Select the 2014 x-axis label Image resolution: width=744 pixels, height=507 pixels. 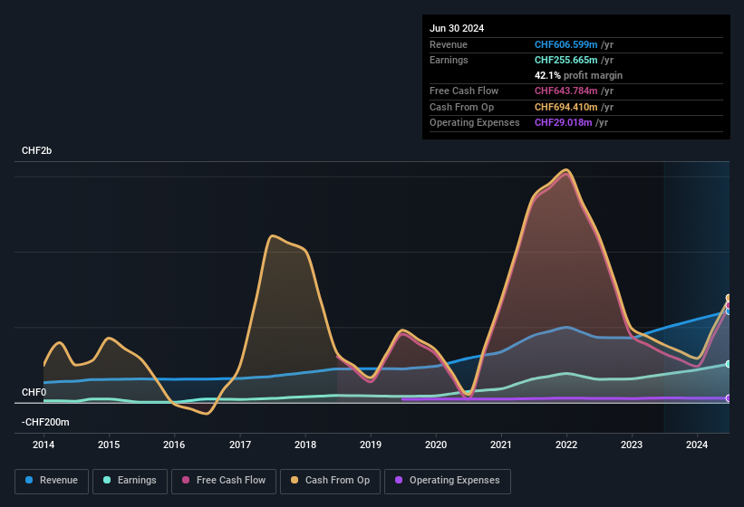(x=43, y=445)
